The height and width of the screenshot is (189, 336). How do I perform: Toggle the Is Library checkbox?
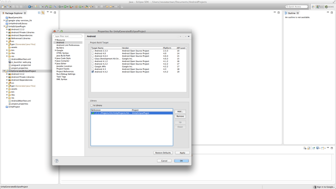click(91, 105)
